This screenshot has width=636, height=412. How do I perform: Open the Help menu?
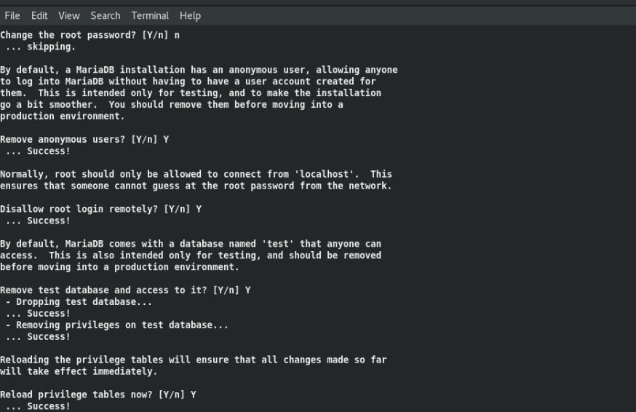(190, 15)
